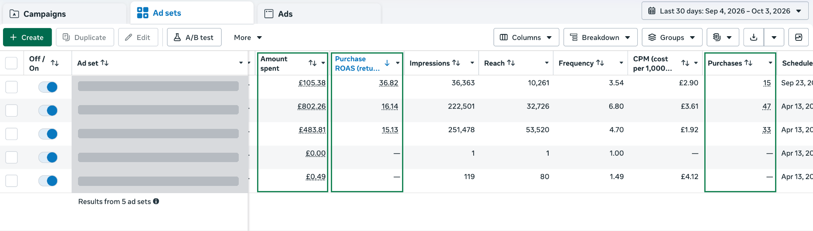Screen dimensions: 813x231
Task: Open the Campaigns tab
Action: [x=65, y=14]
